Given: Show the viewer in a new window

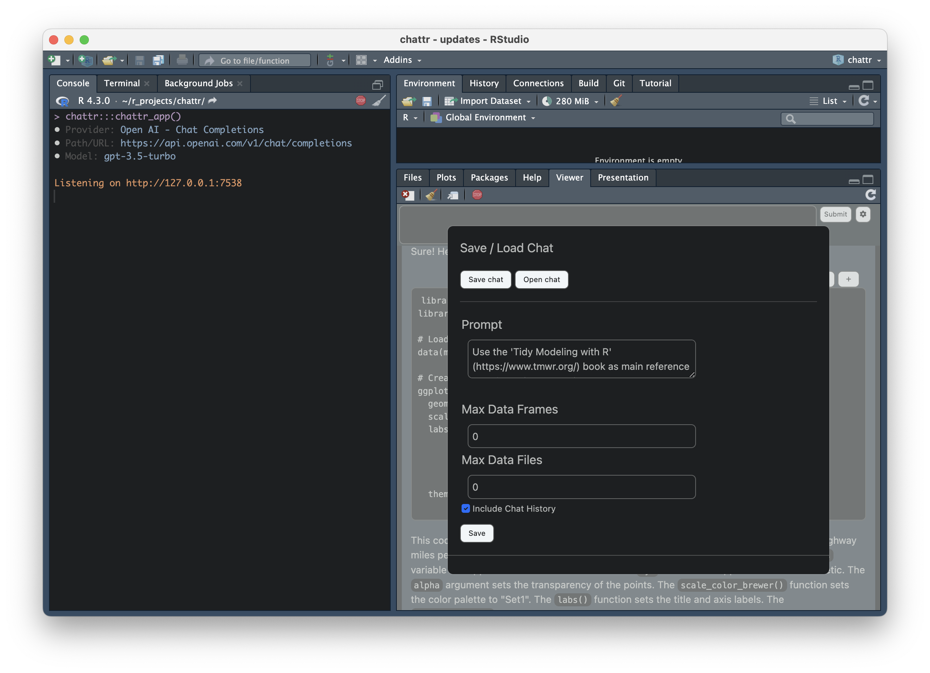Looking at the screenshot, I should pyautogui.click(x=453, y=195).
